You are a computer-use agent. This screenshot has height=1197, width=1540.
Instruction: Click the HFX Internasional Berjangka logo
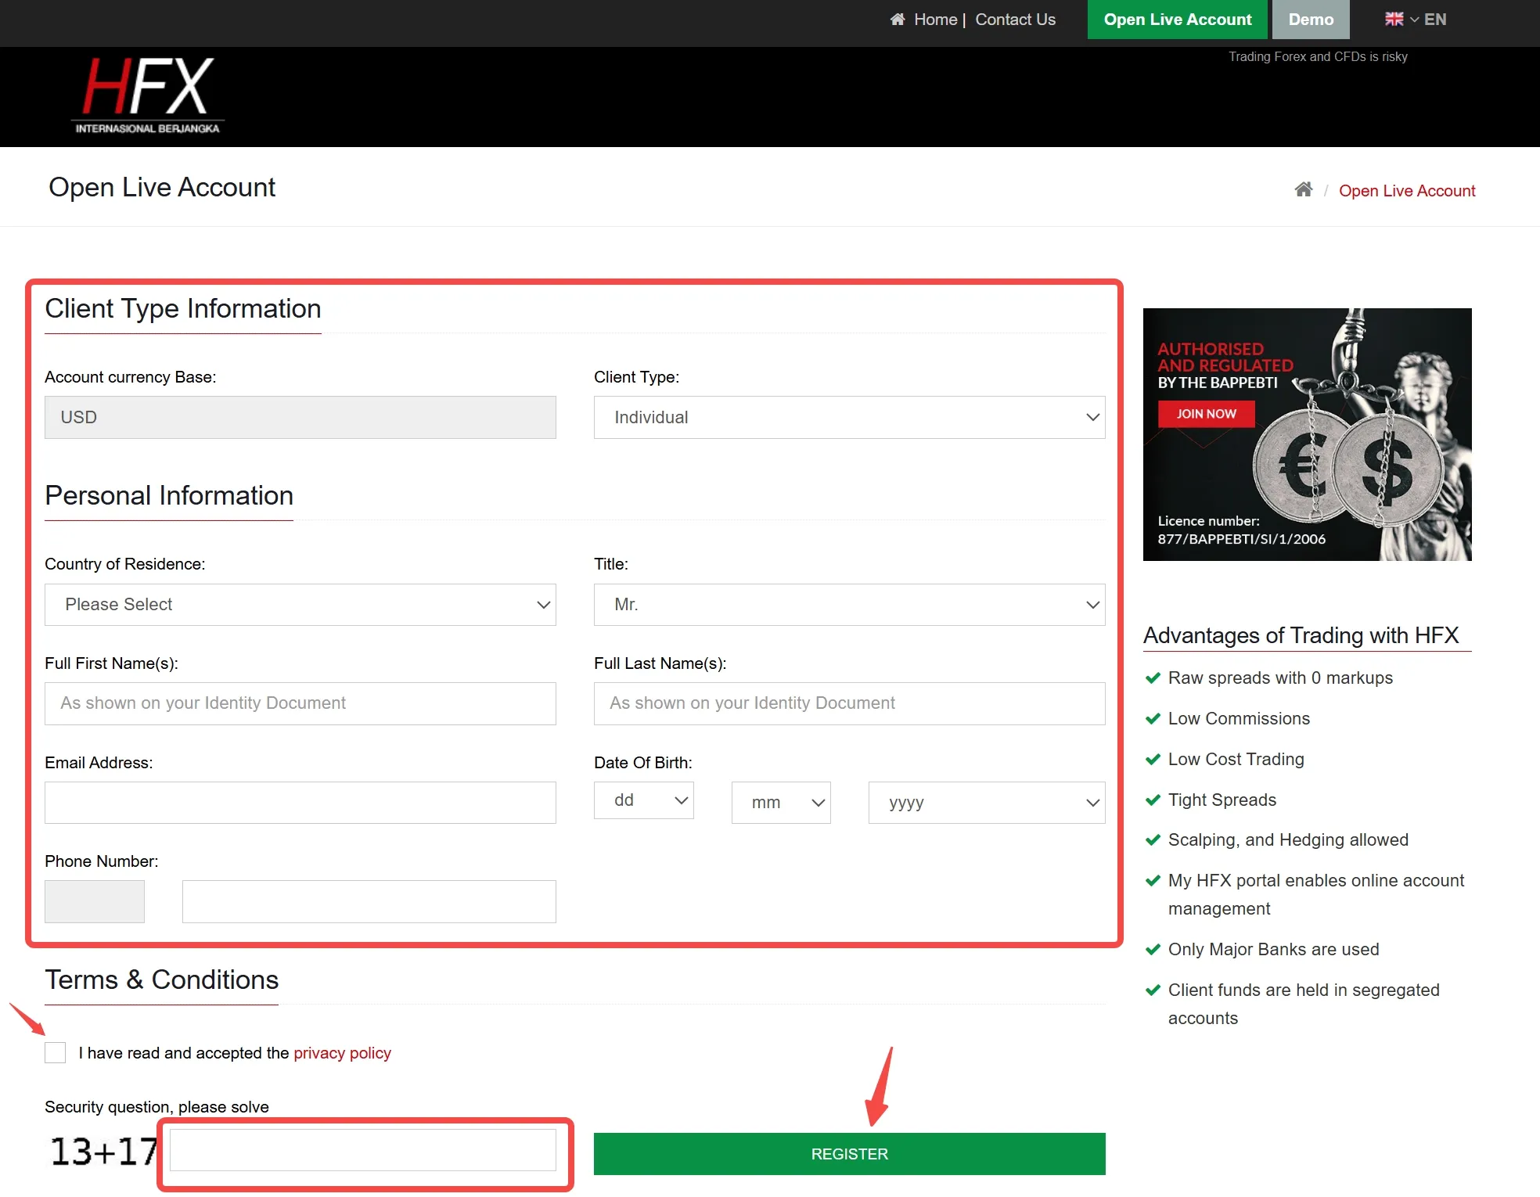pyautogui.click(x=148, y=95)
